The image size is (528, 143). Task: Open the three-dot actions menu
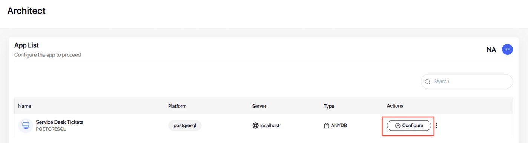click(437, 126)
